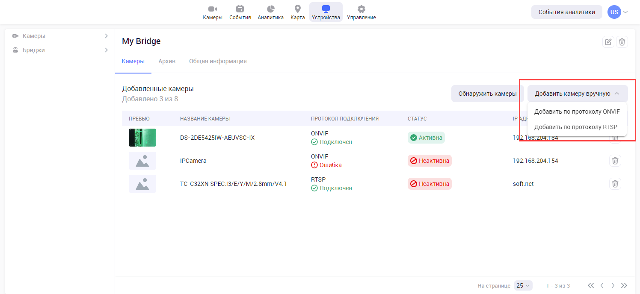Image resolution: width=640 pixels, height=294 pixels.
Task: Click the trash icon to delete My Bridge
Action: (622, 42)
